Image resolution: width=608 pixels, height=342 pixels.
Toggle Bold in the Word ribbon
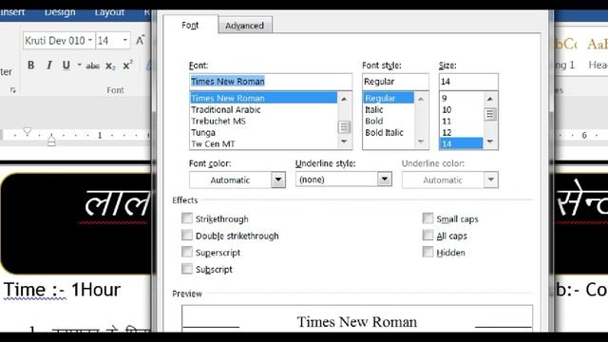[x=30, y=66]
